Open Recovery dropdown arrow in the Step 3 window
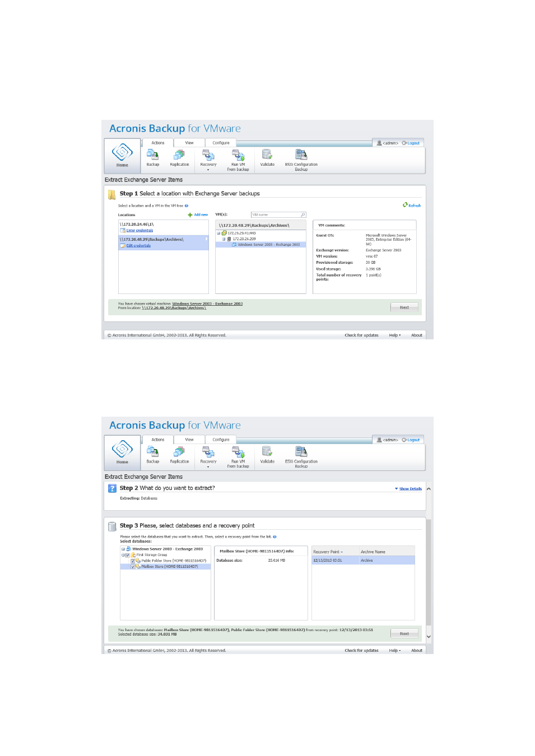 [x=208, y=467]
